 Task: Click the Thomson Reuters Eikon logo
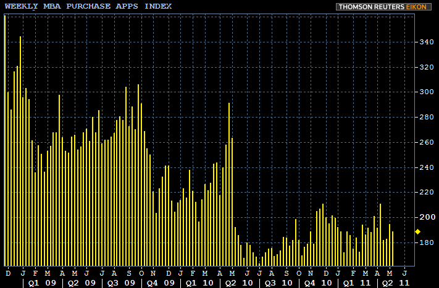(385, 6)
